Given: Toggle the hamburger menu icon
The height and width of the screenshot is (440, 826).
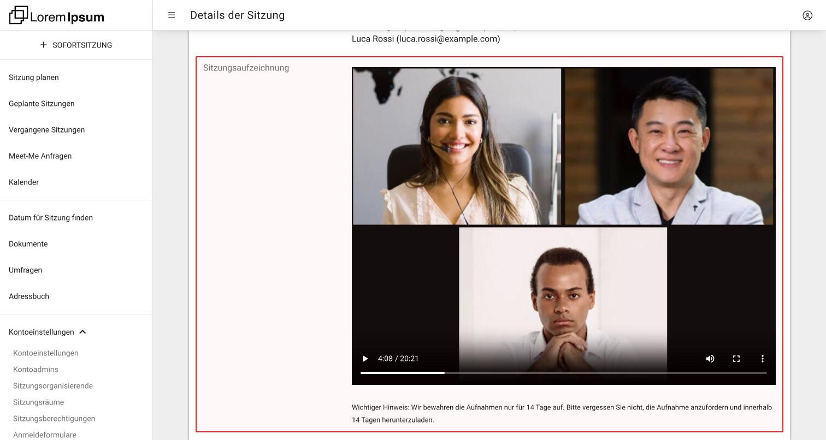Looking at the screenshot, I should 172,15.
